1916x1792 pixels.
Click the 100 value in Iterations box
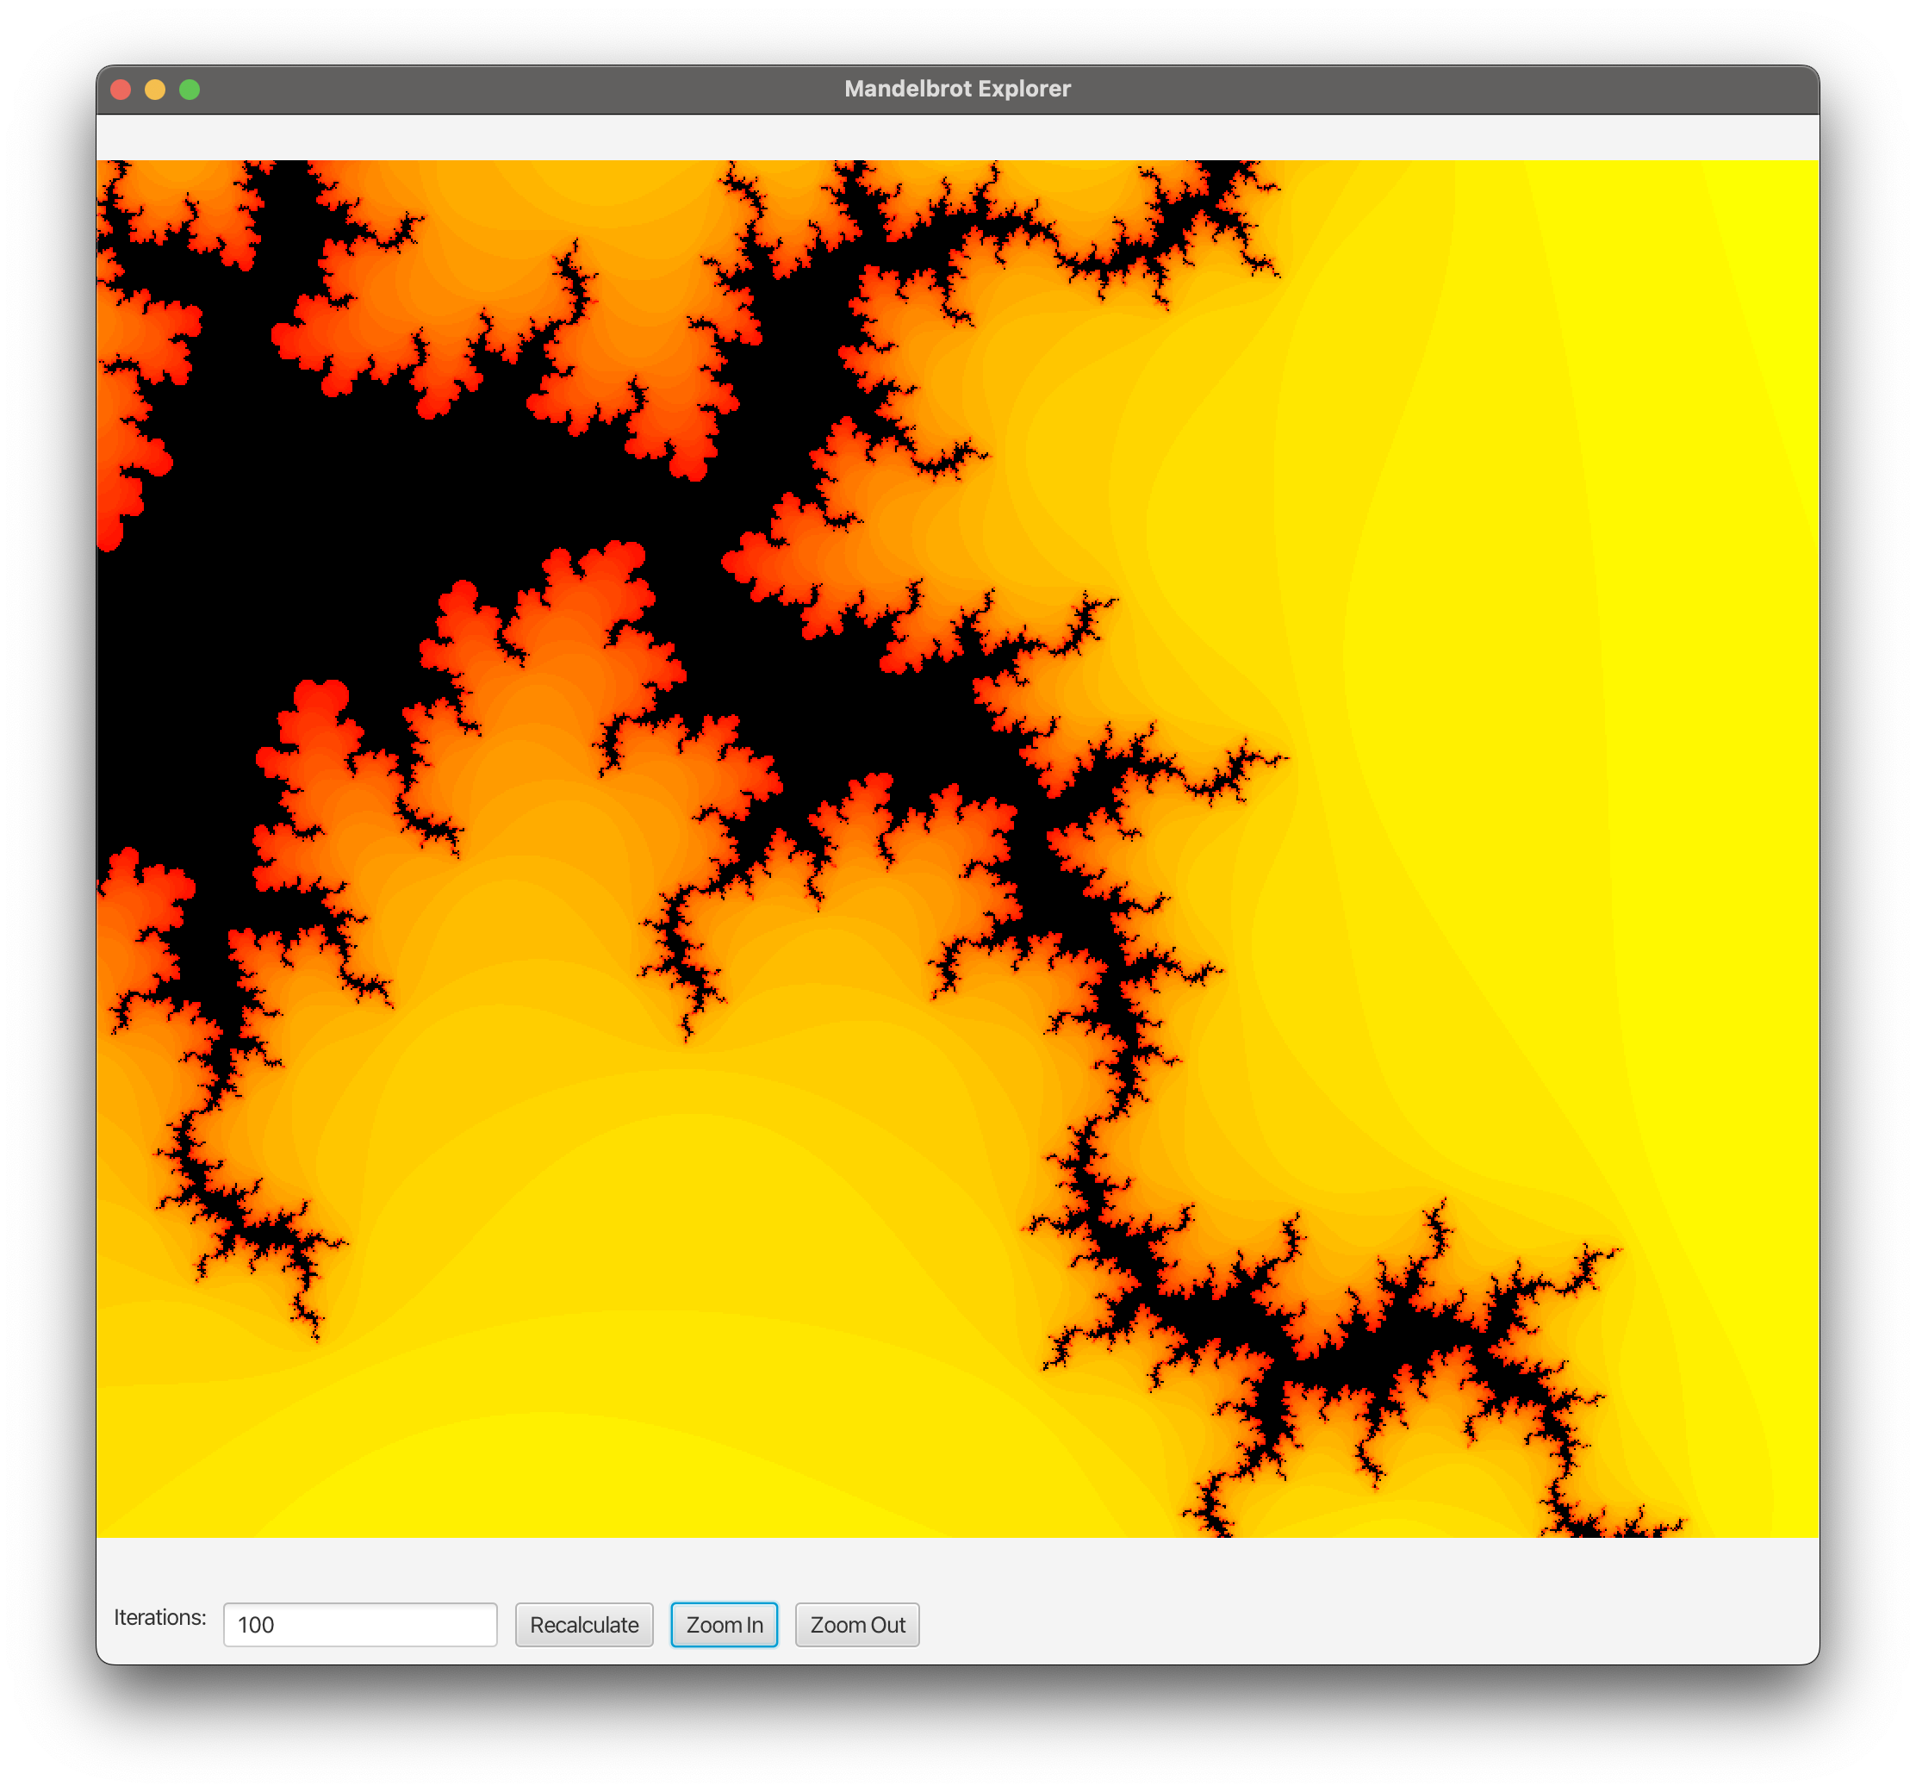tap(257, 1624)
